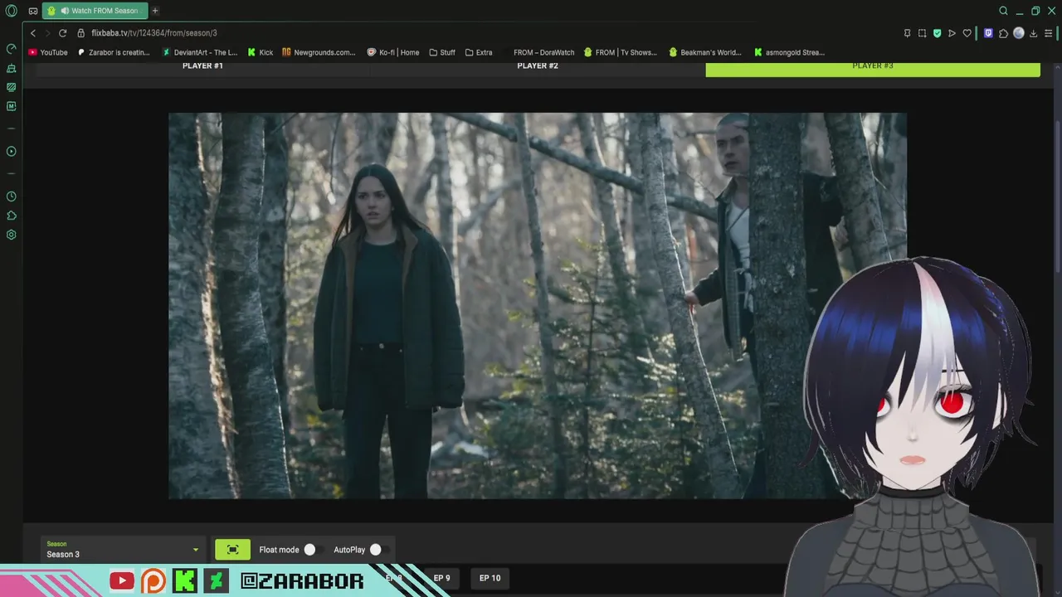The width and height of the screenshot is (1062, 597).
Task: Expand the Season 3 dropdown
Action: [x=123, y=549]
